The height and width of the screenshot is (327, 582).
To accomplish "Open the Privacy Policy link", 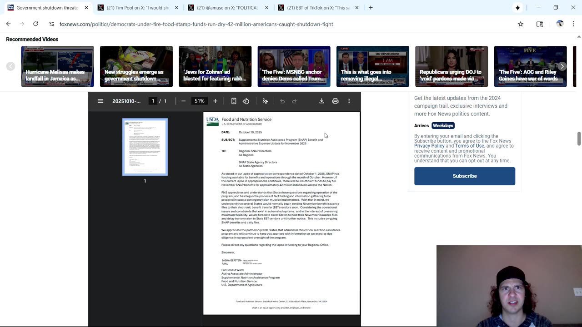I will (x=429, y=146).
